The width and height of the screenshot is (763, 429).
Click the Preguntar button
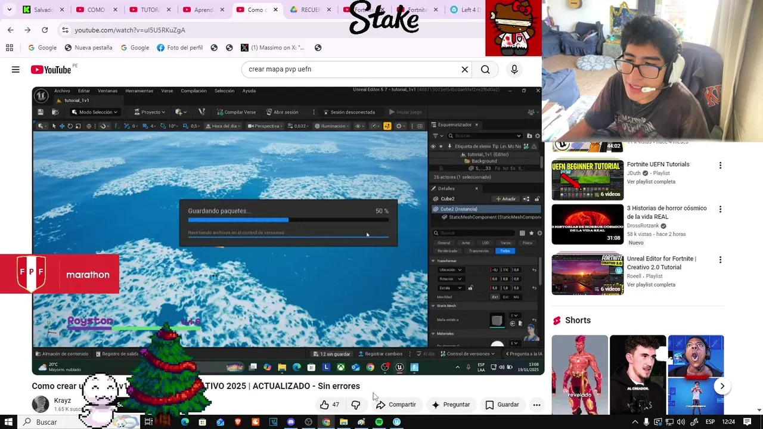451,405
